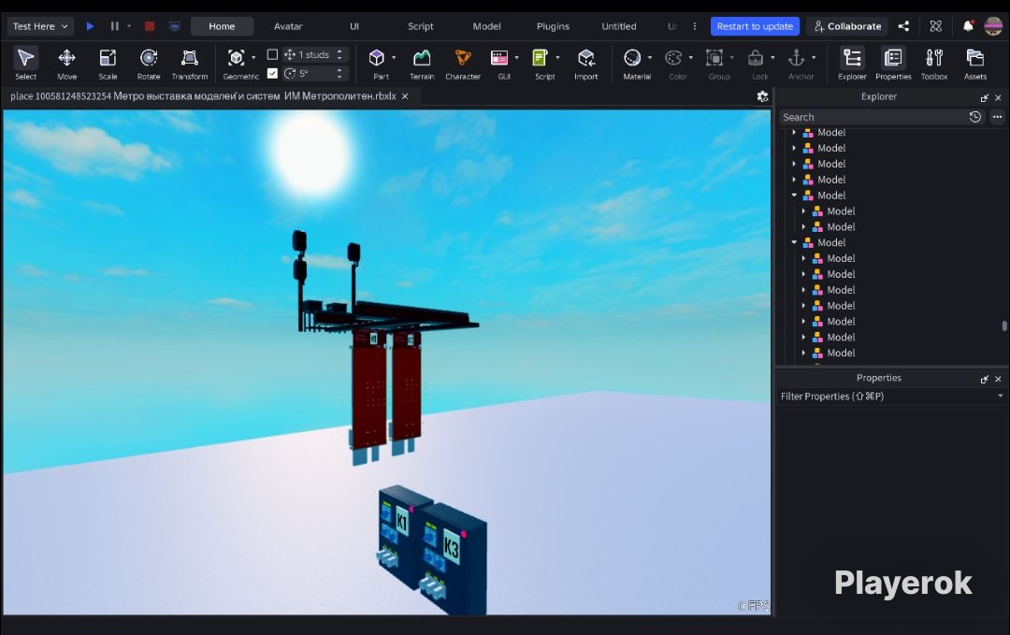Undock the Explorer panel
Image resolution: width=1010 pixels, height=635 pixels.
click(984, 97)
